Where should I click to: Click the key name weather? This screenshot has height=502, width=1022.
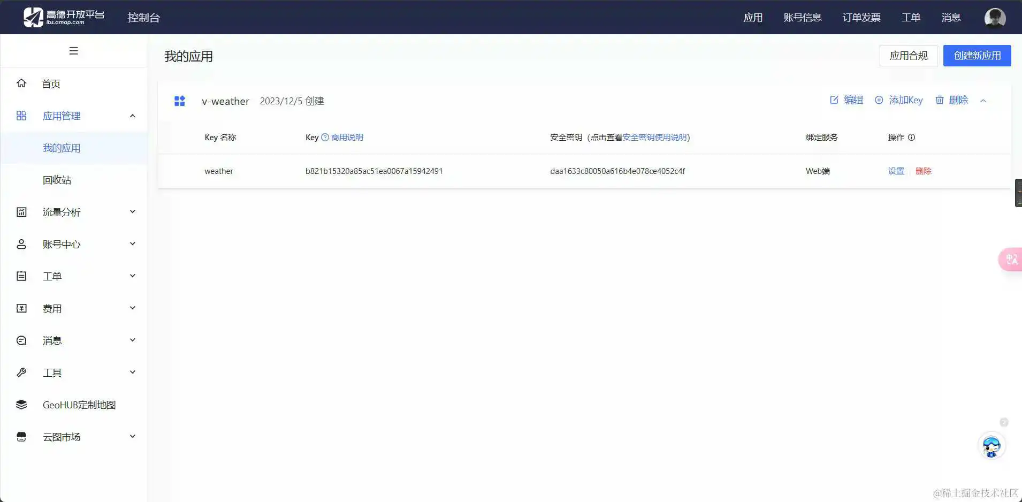click(x=219, y=171)
